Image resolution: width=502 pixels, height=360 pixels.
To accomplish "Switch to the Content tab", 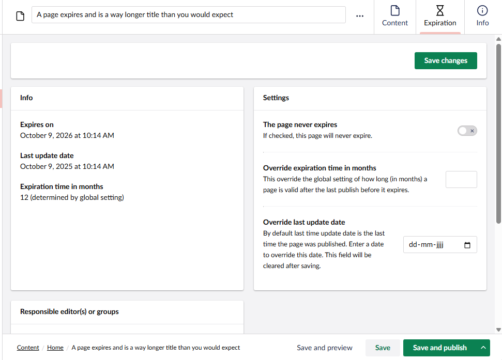I will tap(395, 17).
